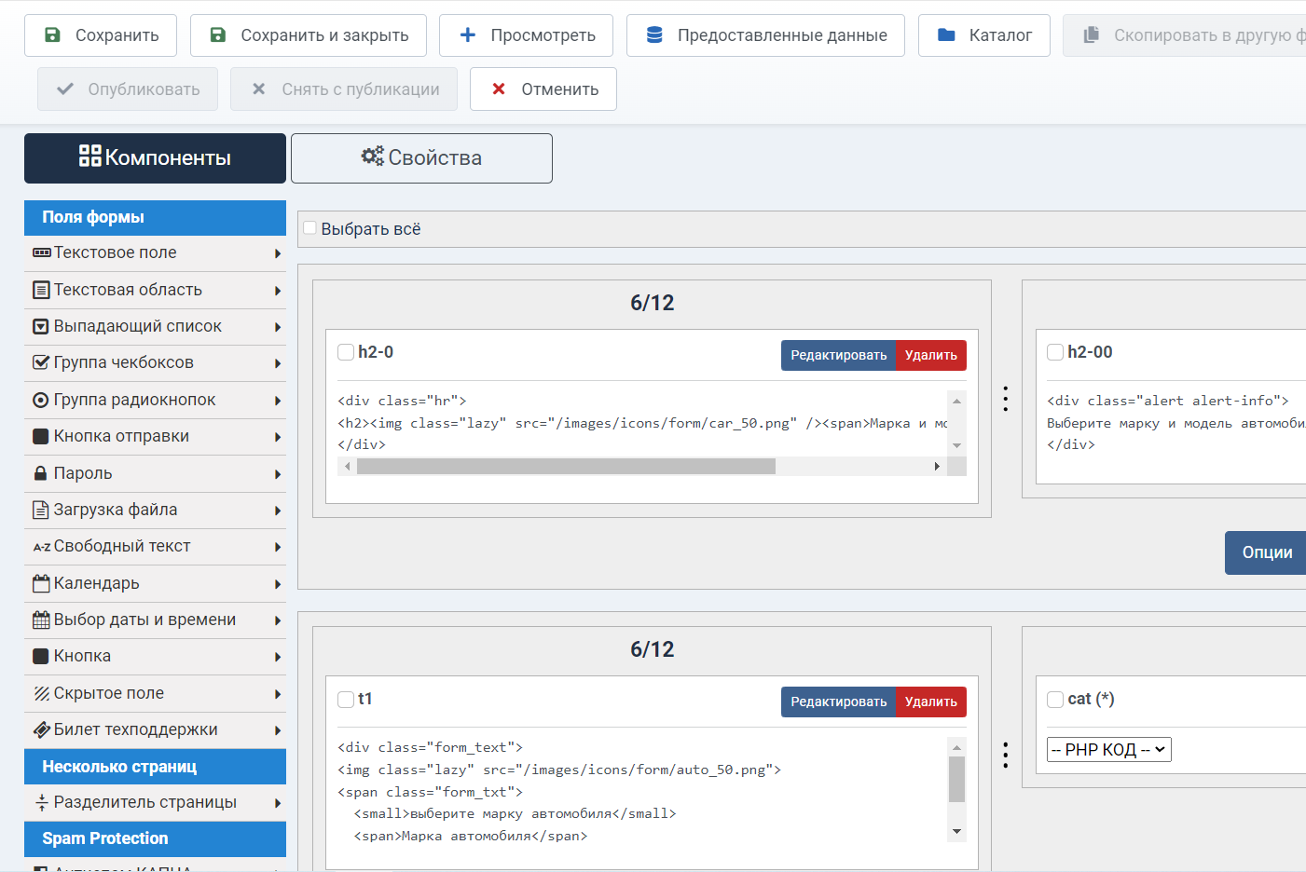Expand Текстовое поле arrow in sidebar
The width and height of the screenshot is (1306, 872).
click(x=278, y=253)
